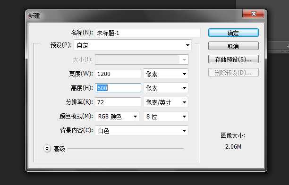Click 存储预设(S)... button
This screenshot has width=289, height=185.
click(x=233, y=59)
